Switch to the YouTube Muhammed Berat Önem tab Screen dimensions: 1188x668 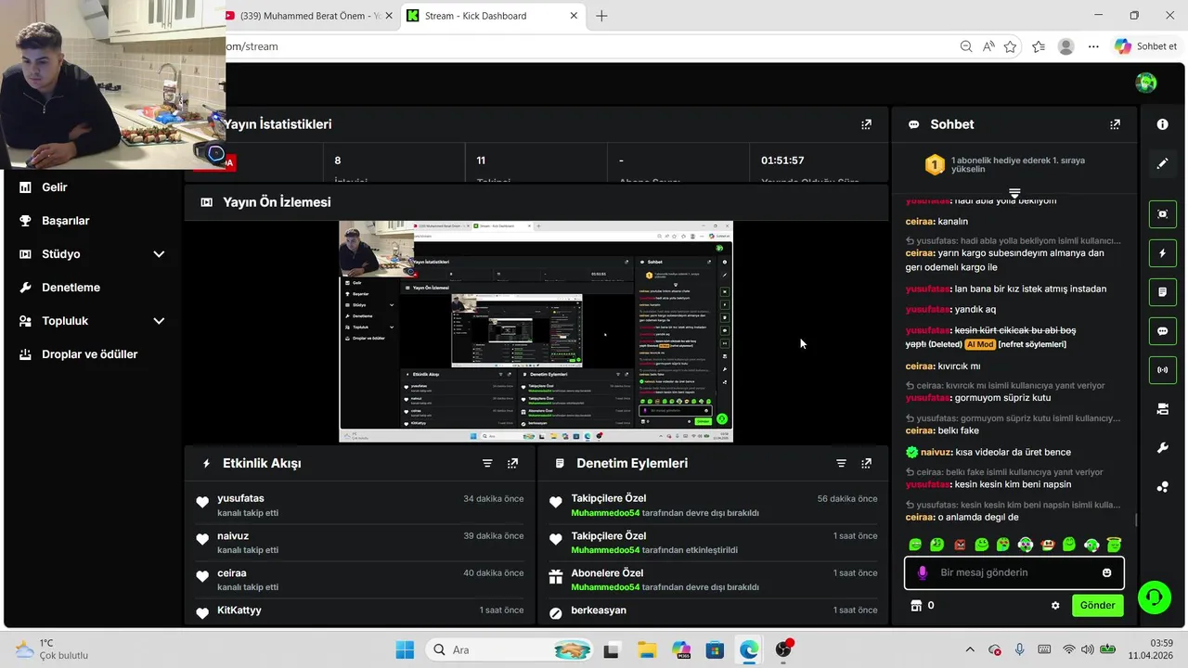[x=311, y=16]
